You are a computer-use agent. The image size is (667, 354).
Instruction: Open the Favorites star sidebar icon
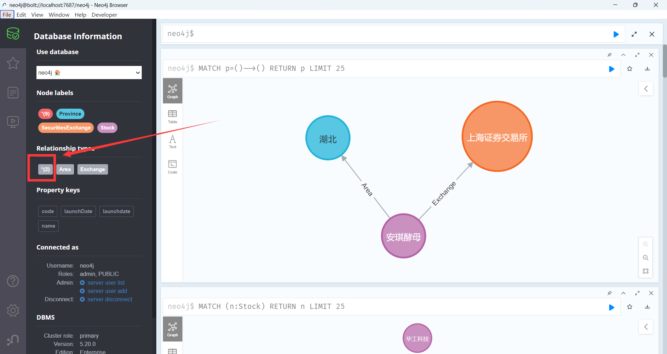coord(13,63)
